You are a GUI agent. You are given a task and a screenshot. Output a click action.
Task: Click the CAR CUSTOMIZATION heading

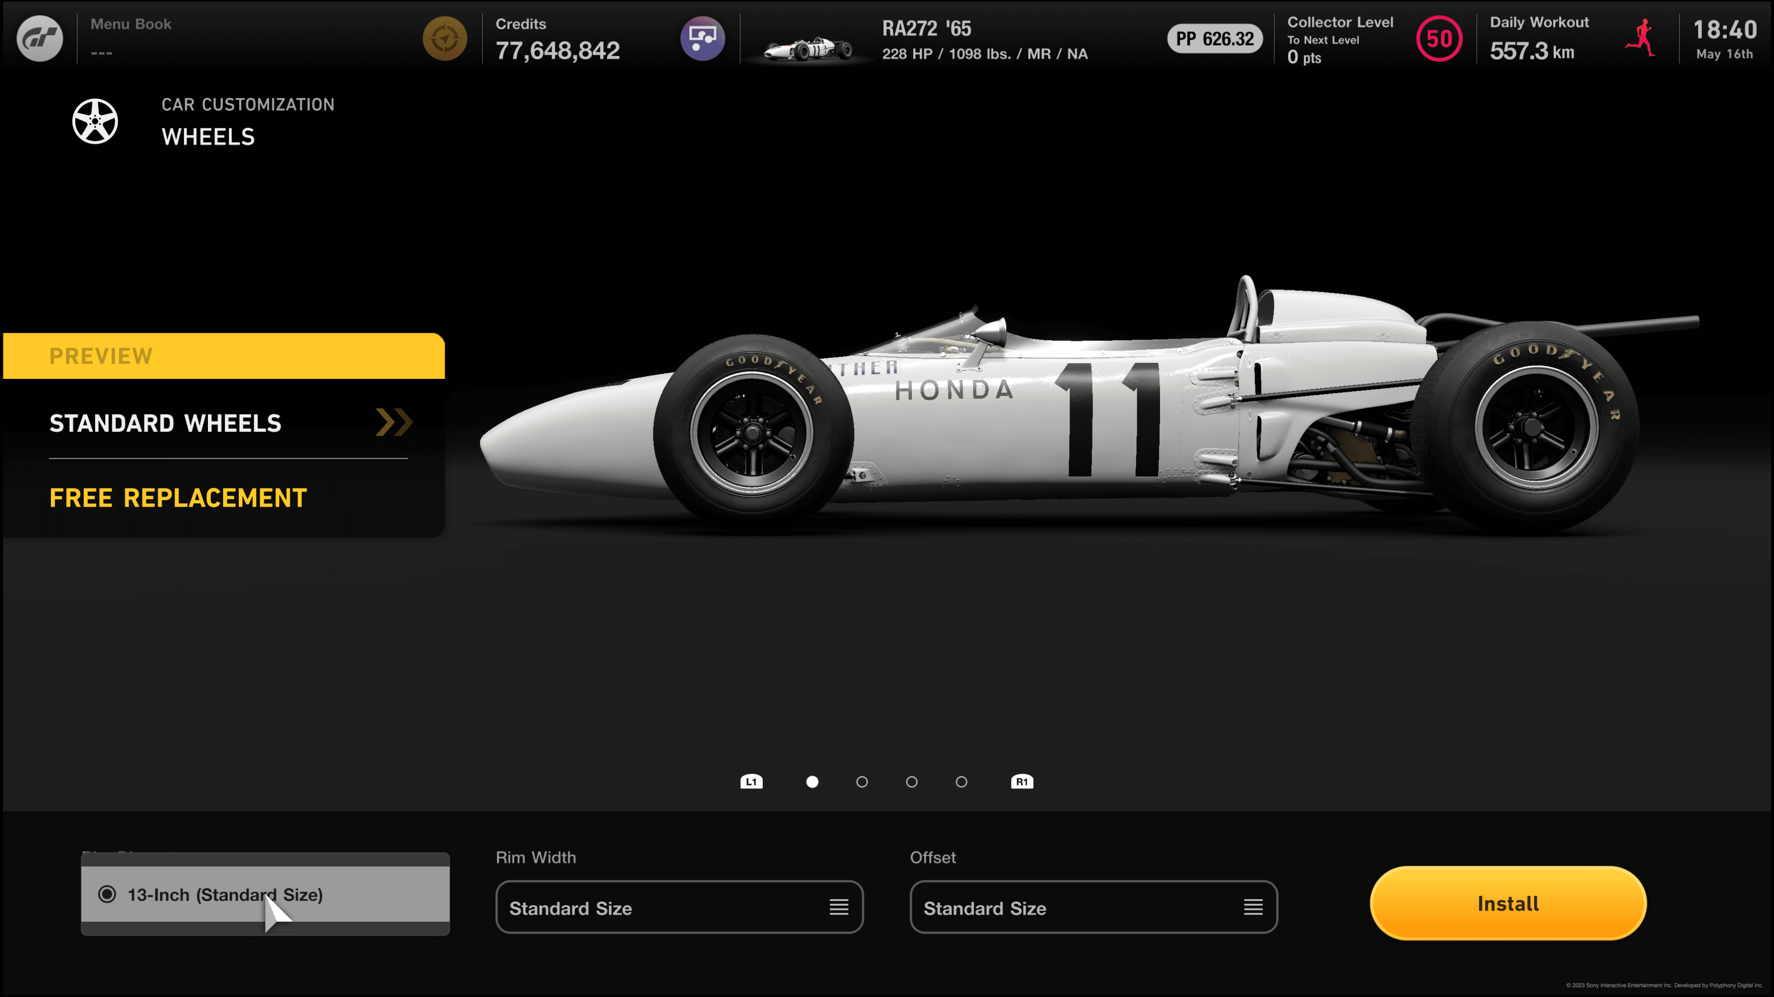pos(248,105)
